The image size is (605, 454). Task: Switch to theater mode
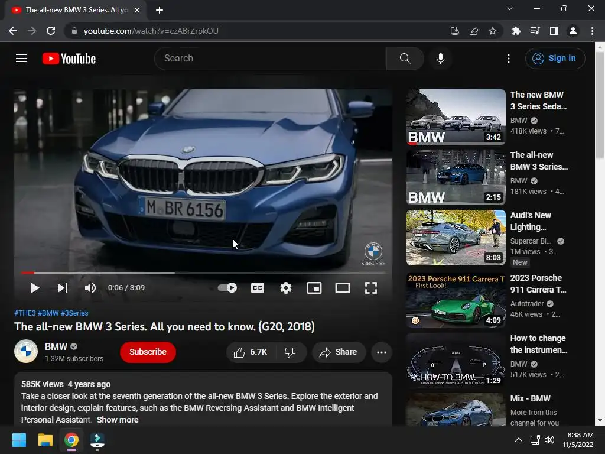point(343,288)
